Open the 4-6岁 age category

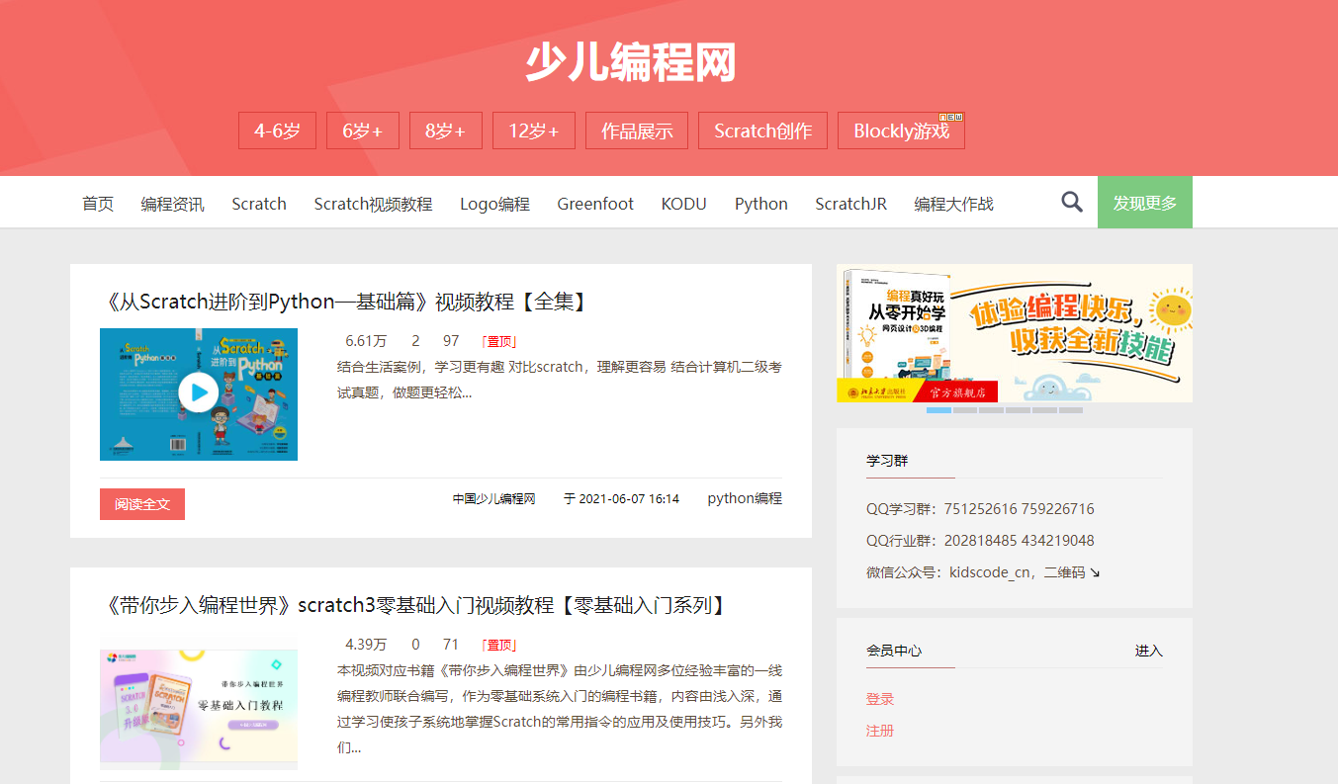tap(277, 131)
